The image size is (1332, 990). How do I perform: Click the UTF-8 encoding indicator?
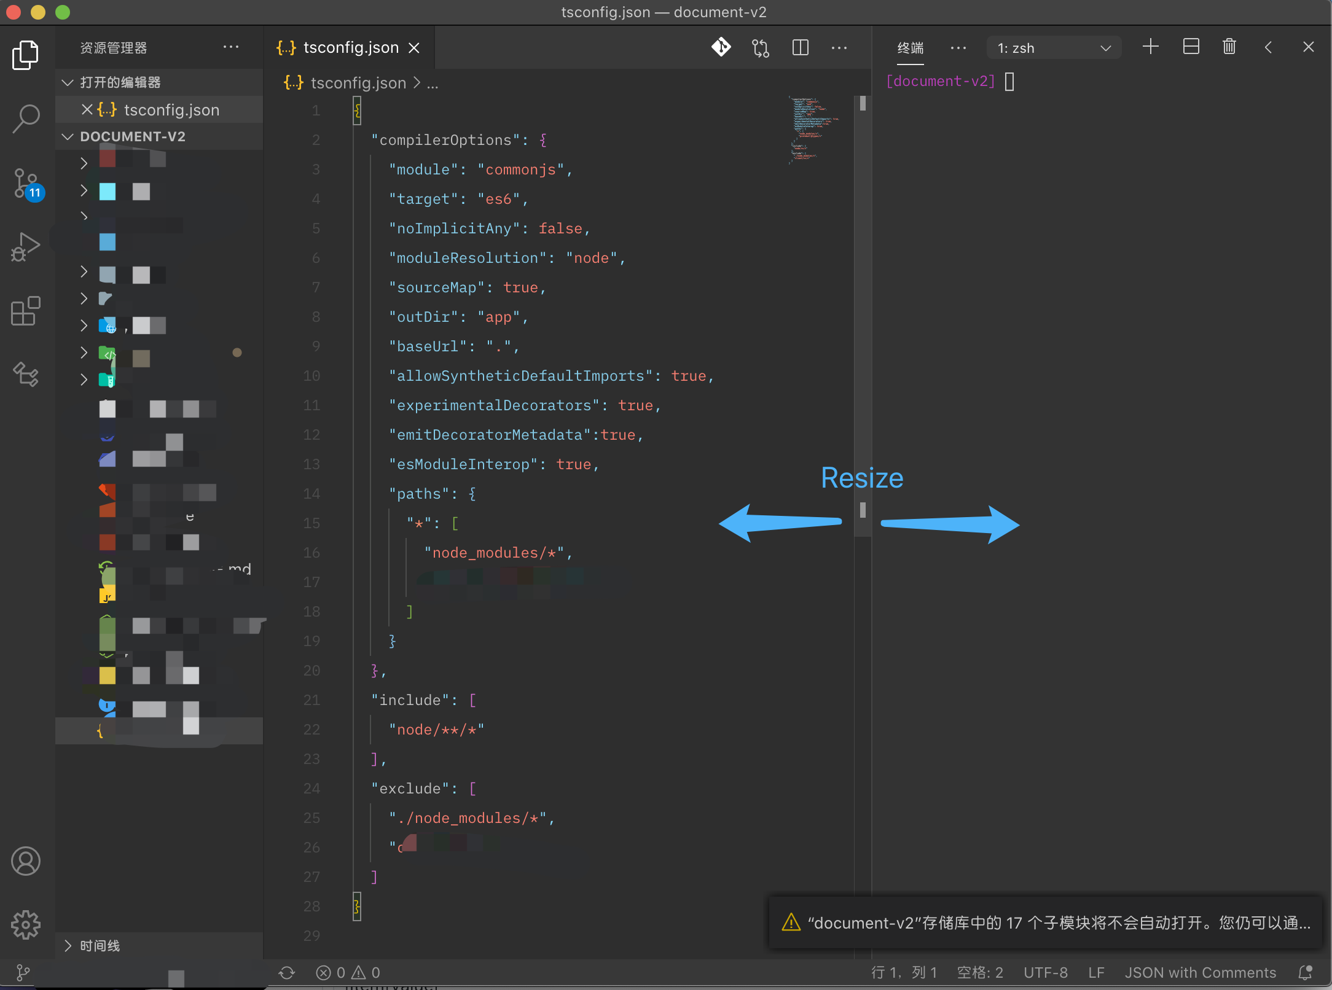1045,973
